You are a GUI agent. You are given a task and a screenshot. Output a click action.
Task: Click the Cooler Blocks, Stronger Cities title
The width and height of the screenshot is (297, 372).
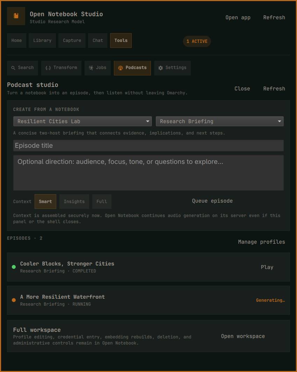tap(67, 264)
